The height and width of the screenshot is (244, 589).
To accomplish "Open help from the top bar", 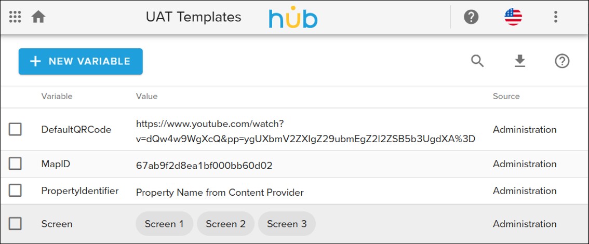I will click(471, 17).
